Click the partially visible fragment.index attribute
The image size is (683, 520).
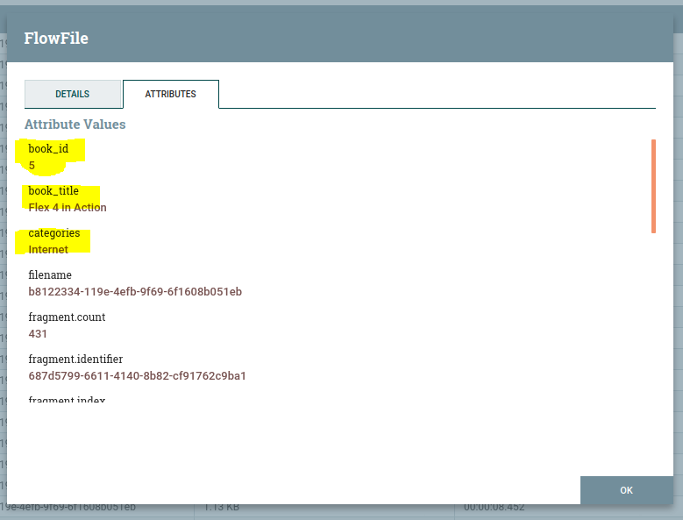[67, 400]
